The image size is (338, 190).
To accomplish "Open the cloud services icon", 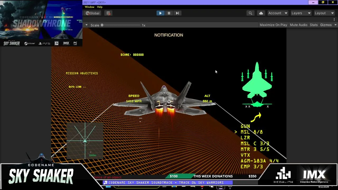I will [x=261, y=13].
